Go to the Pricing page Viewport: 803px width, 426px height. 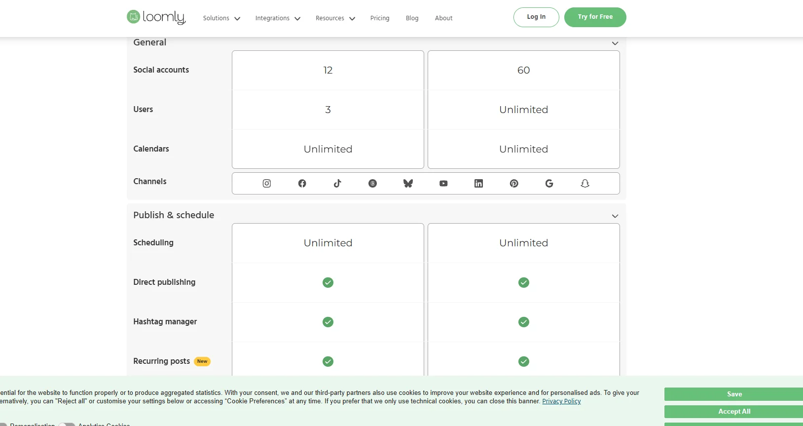(380, 18)
